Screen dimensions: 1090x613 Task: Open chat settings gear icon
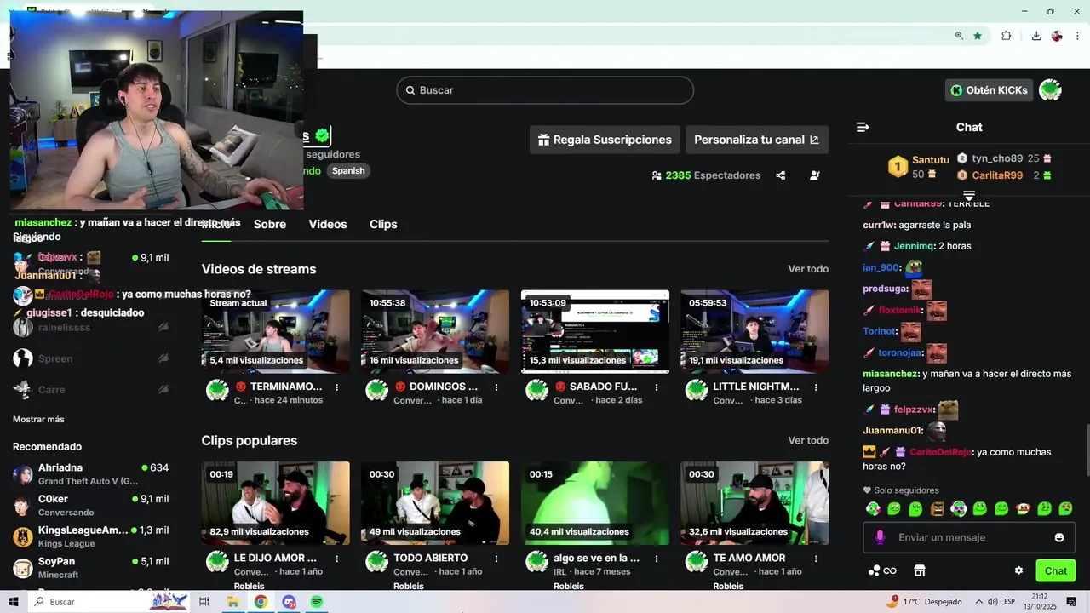click(x=1018, y=570)
